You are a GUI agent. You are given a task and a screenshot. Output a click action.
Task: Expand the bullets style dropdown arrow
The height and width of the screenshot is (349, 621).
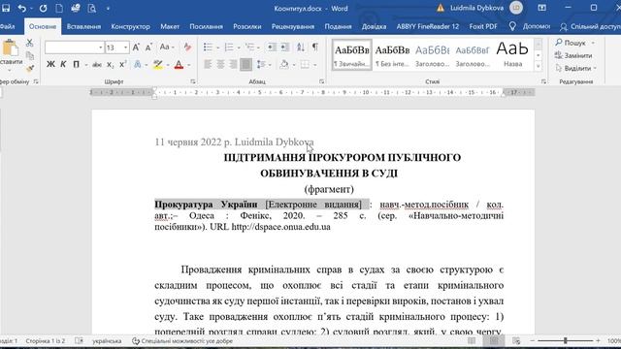217,48
